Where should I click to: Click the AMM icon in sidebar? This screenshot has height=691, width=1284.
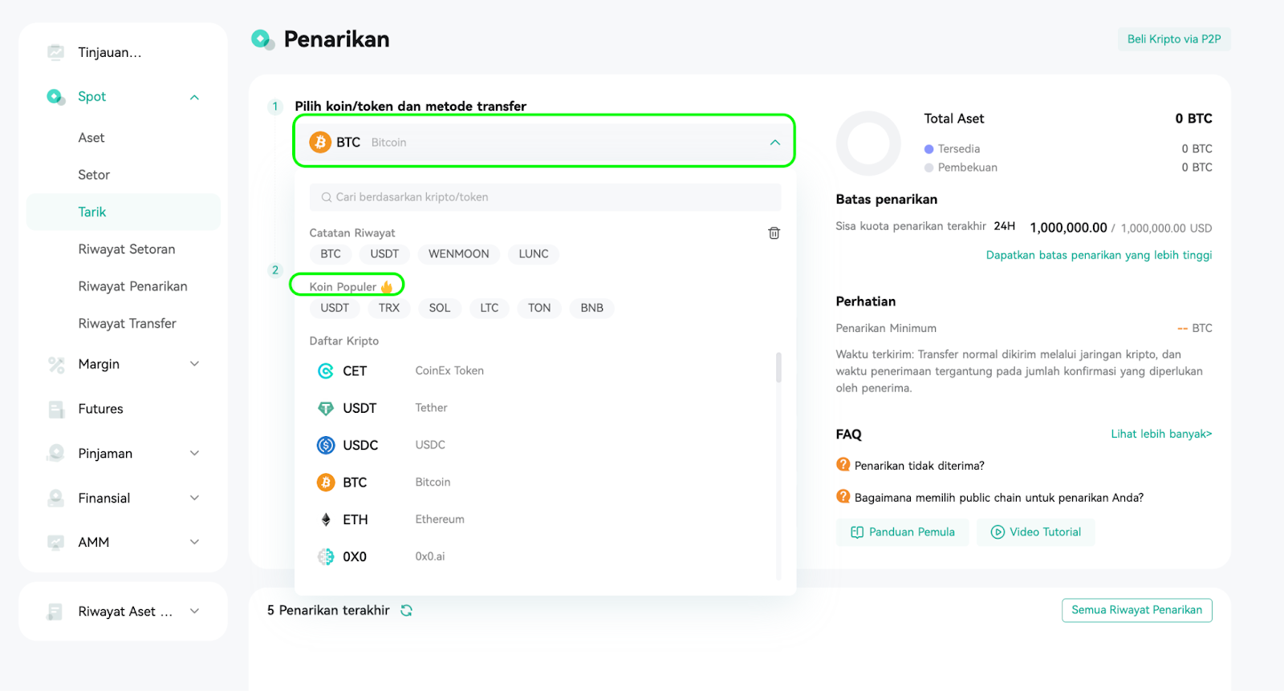55,543
